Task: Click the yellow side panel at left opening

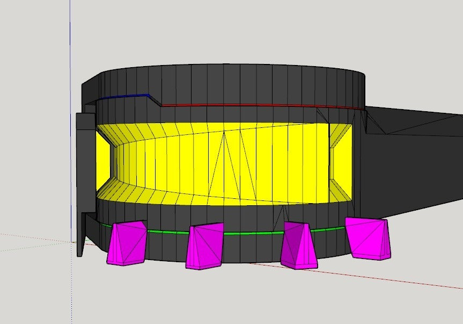Action: (x=103, y=161)
